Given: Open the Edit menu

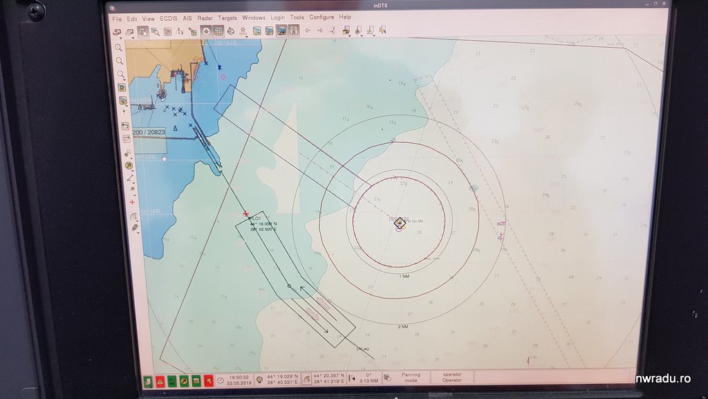Looking at the screenshot, I should tap(132, 19).
